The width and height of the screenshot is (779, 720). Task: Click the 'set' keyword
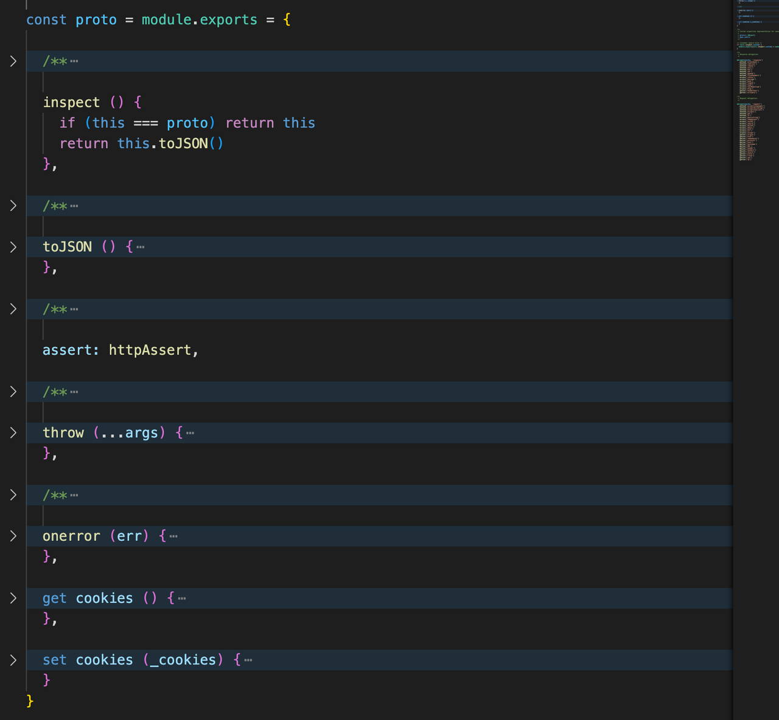(55, 660)
